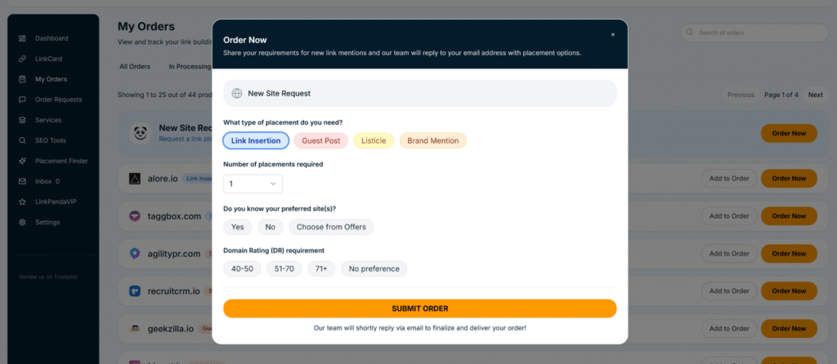Switch to the All Orders tab
837x364 pixels.
click(135, 67)
